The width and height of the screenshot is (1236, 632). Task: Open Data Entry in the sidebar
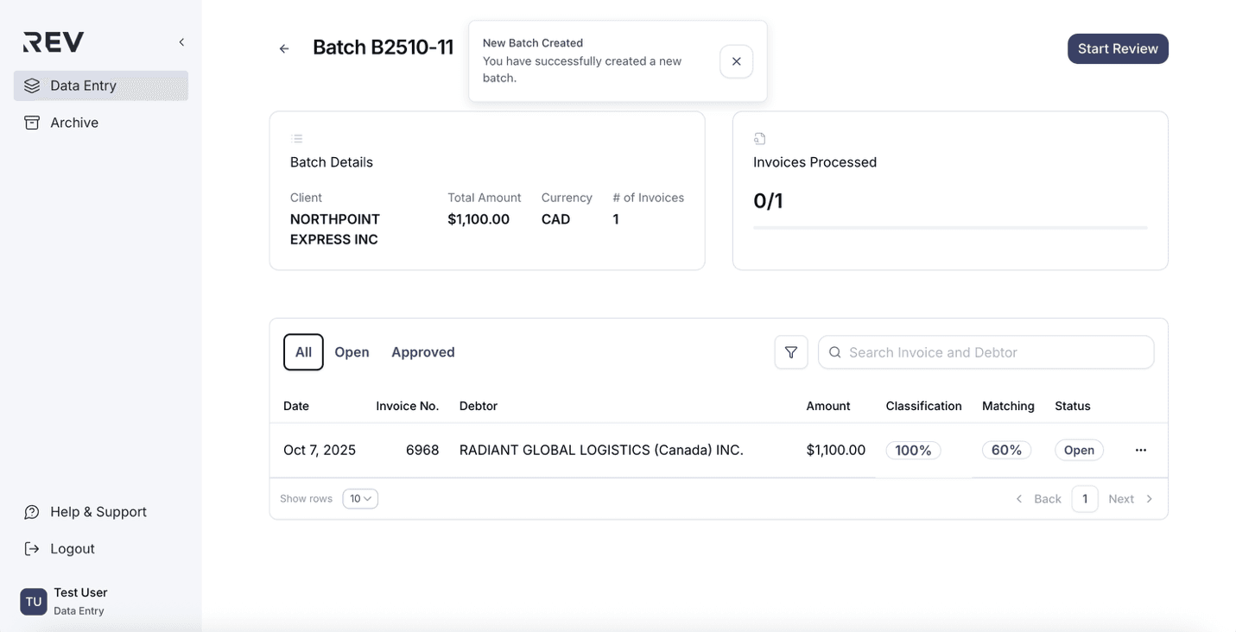point(101,85)
